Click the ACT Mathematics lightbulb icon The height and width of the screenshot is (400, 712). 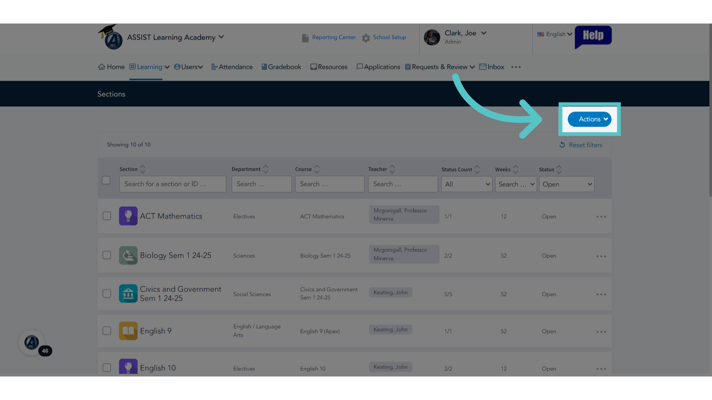point(128,216)
